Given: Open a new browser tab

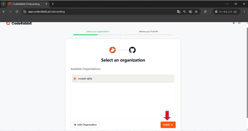Looking at the screenshot, I should (x=53, y=4).
